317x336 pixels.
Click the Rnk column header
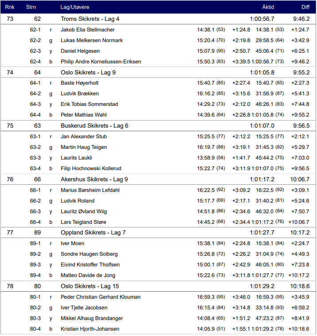(x=10, y=7)
